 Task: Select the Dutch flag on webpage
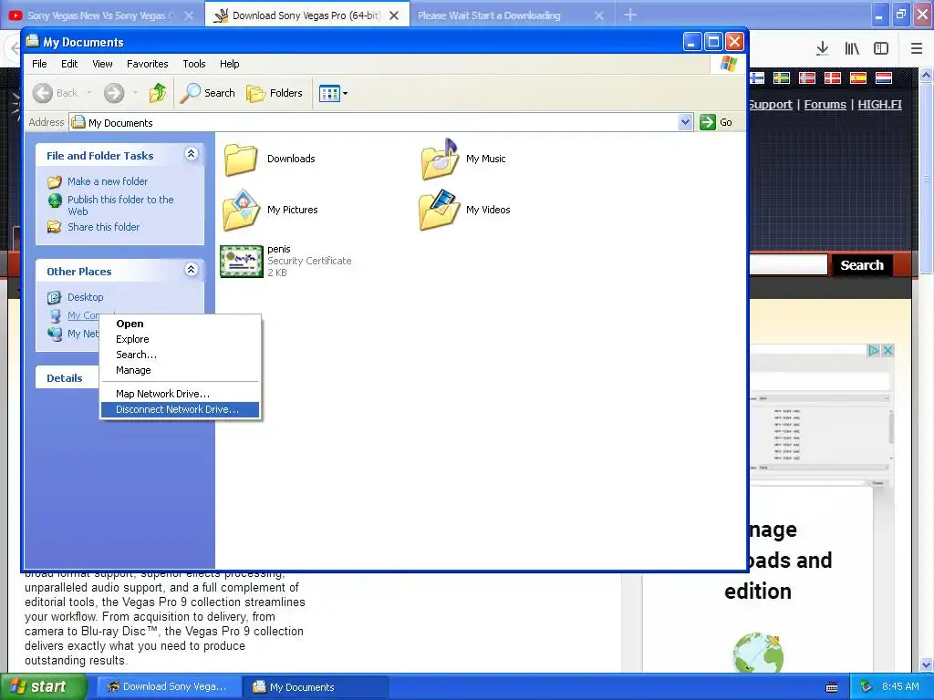(883, 77)
